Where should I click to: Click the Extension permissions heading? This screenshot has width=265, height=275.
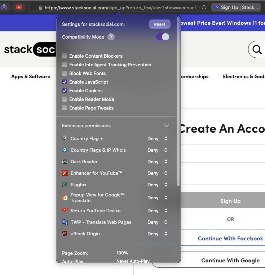(x=86, y=125)
